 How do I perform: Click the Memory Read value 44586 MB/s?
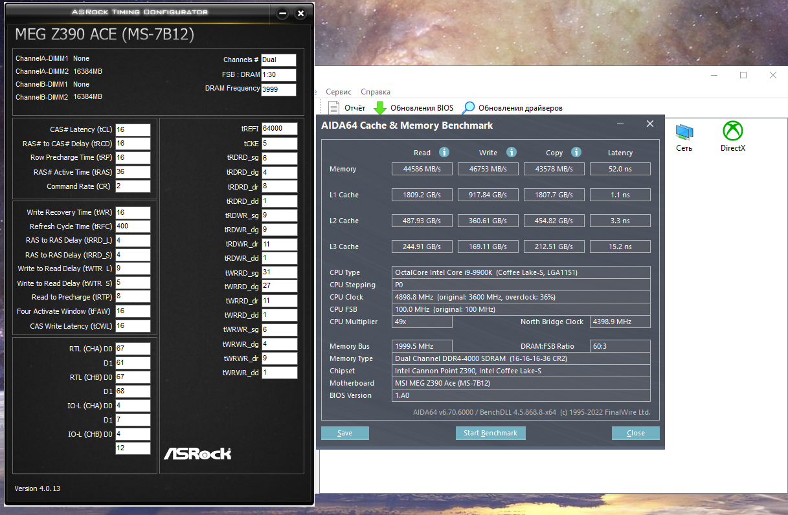pos(422,169)
